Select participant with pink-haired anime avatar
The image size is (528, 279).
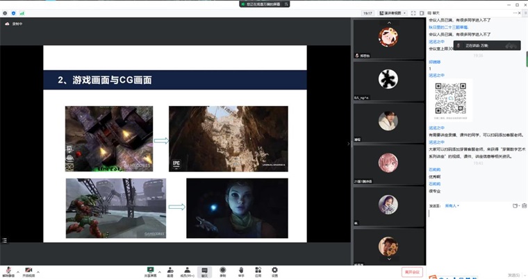pyautogui.click(x=388, y=164)
